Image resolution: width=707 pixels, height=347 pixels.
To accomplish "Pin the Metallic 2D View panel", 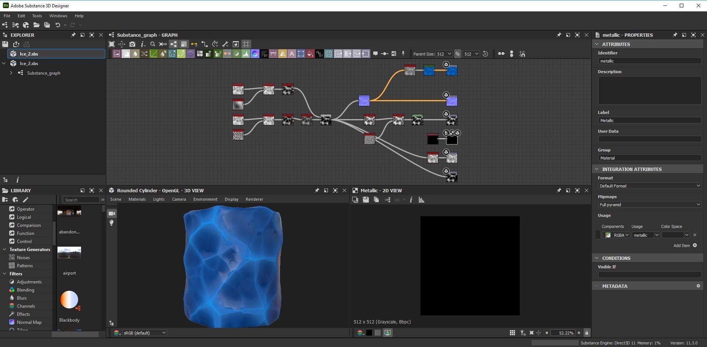I will click(x=559, y=190).
